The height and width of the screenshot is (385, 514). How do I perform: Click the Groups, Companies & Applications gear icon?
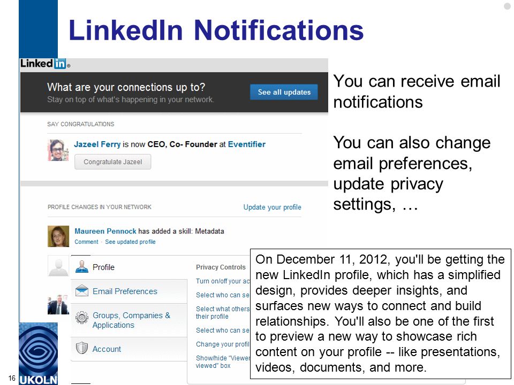click(81, 317)
